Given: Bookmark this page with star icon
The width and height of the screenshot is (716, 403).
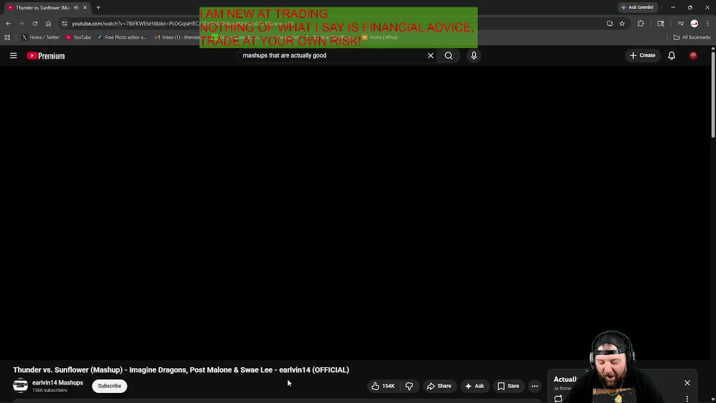Looking at the screenshot, I should [621, 24].
